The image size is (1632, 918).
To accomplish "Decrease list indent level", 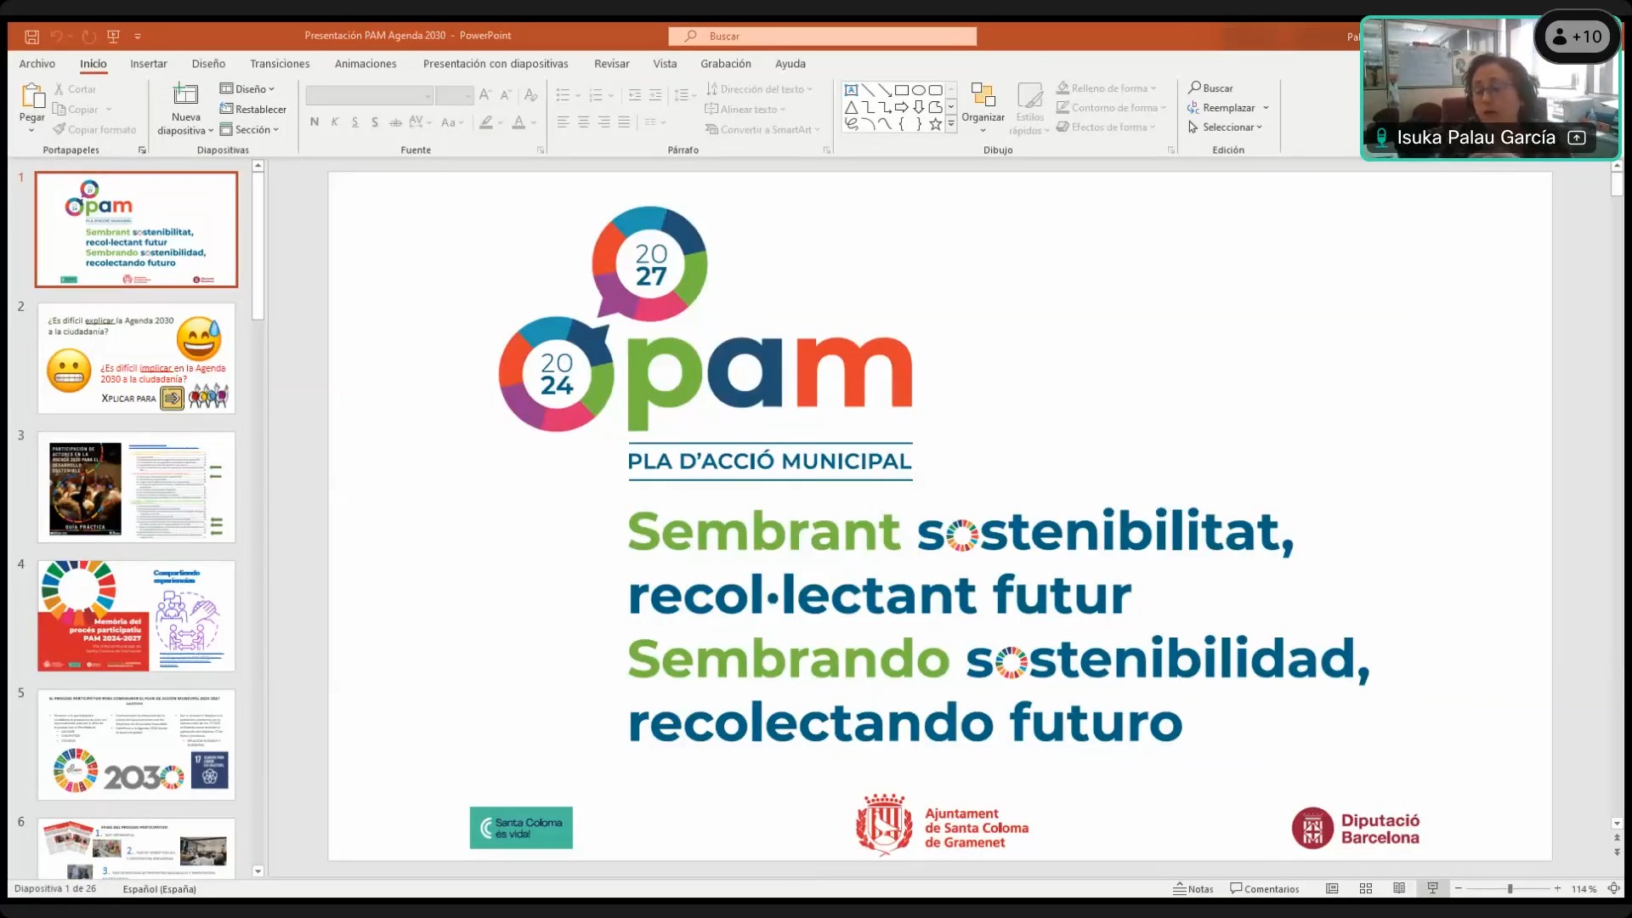I will point(635,95).
